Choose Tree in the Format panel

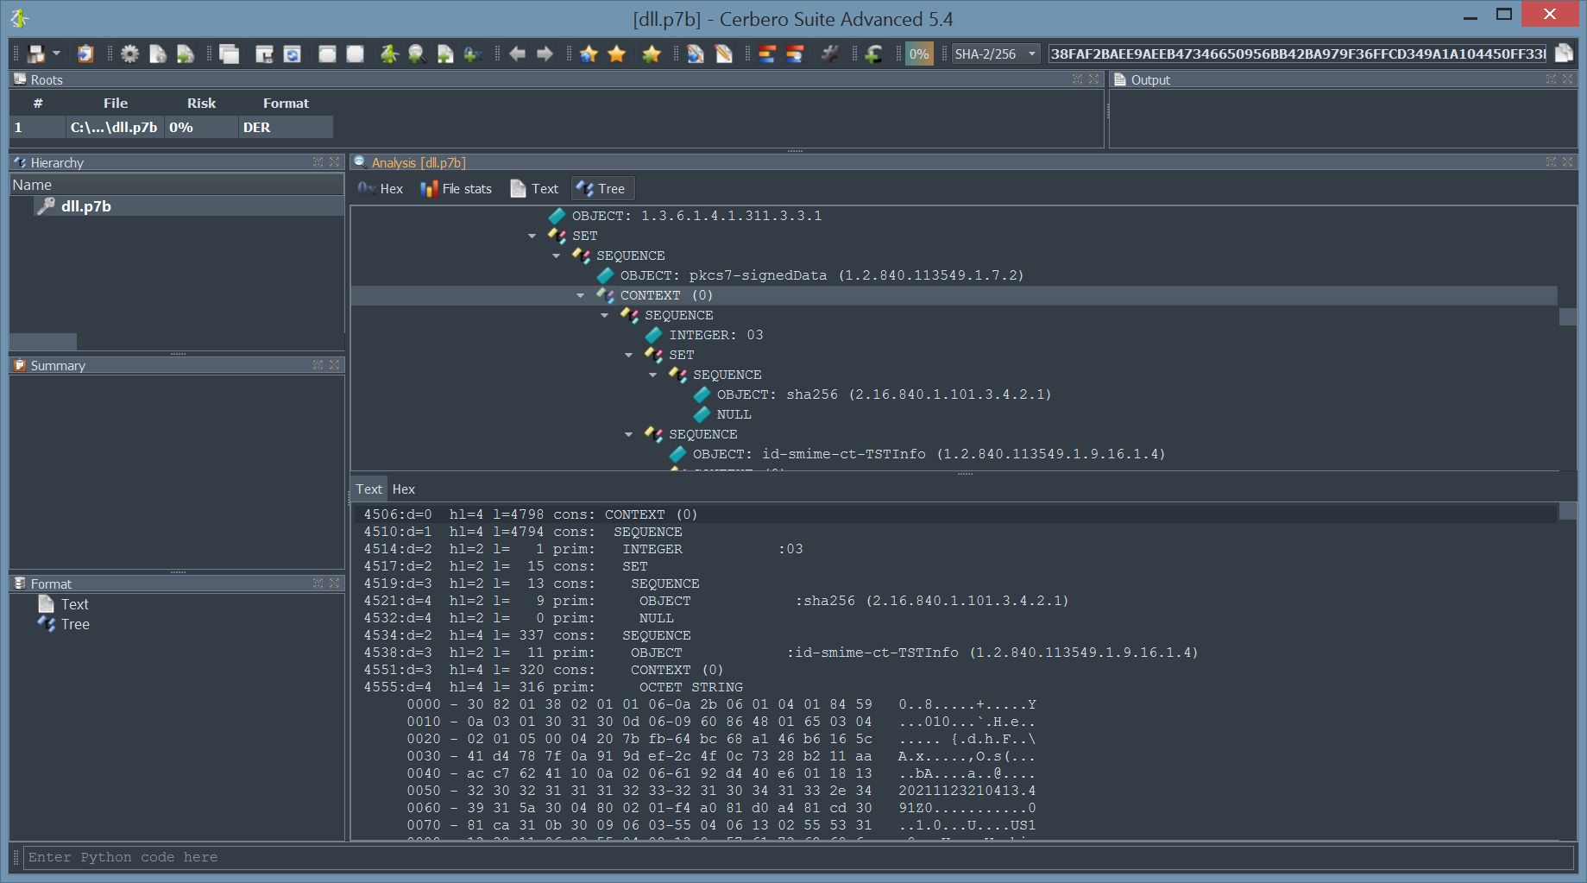click(75, 624)
